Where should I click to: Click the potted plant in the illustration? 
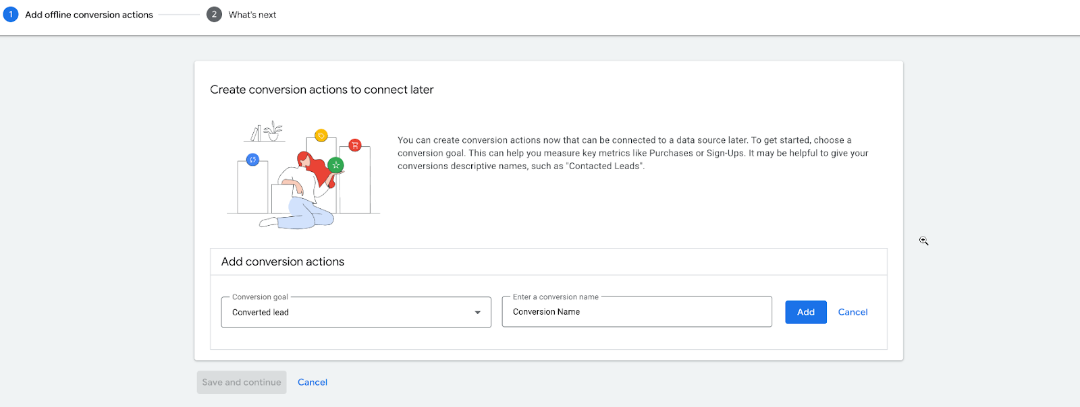pos(273,131)
